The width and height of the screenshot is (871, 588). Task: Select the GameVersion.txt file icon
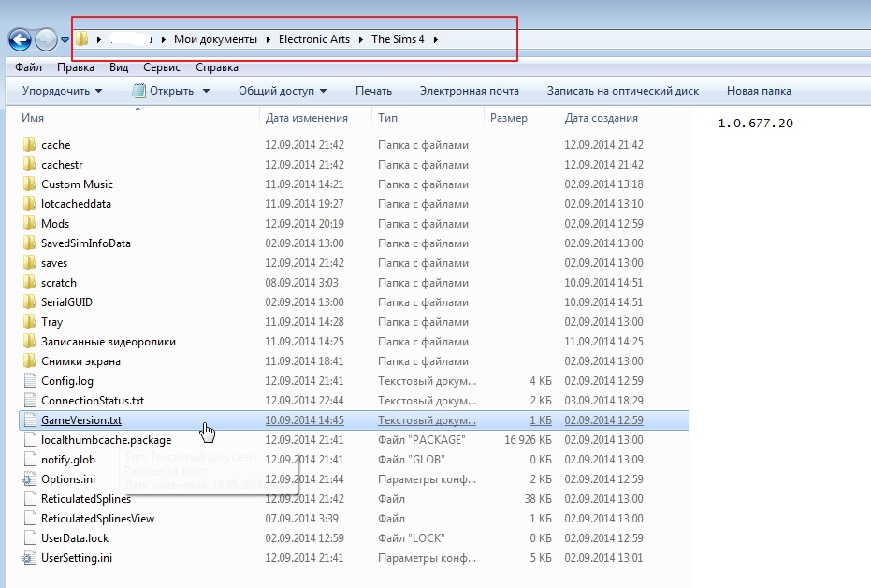coord(30,420)
